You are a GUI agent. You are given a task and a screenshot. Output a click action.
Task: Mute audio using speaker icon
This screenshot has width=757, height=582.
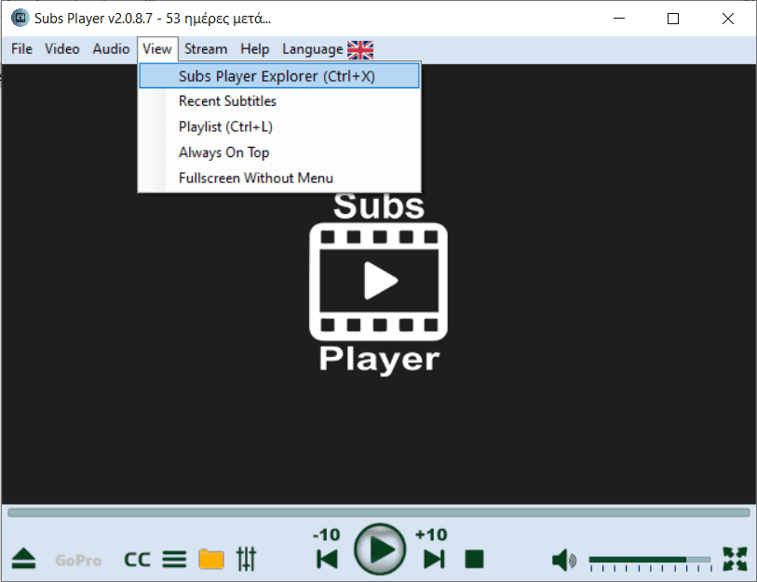point(563,561)
